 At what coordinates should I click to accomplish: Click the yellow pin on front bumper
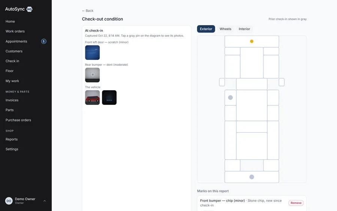(x=252, y=41)
